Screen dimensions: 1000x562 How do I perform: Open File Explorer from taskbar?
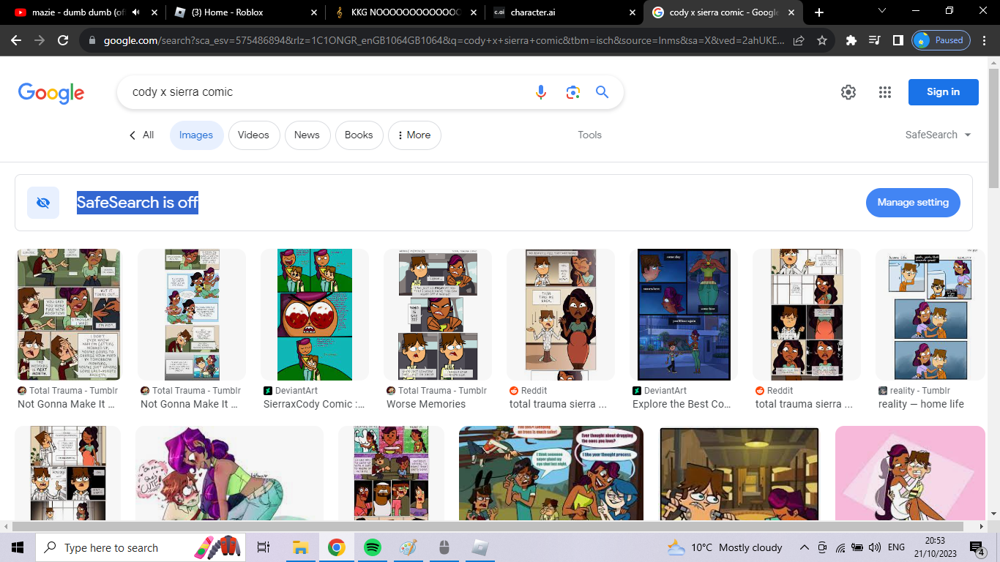pos(300,547)
